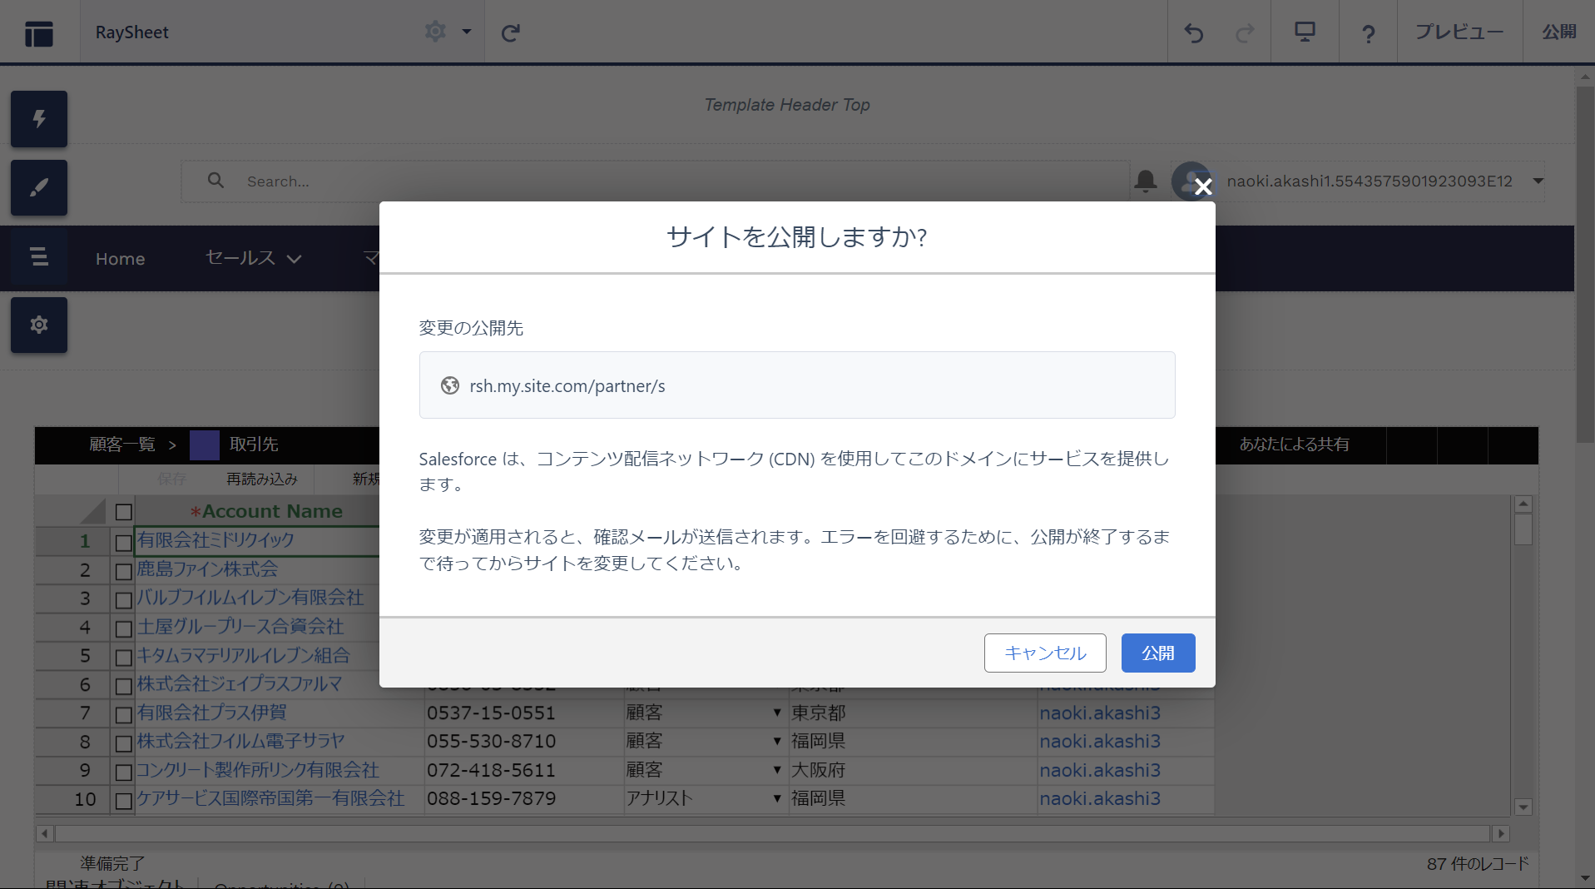Click row 9 大阪府 cell
This screenshot has width=1595, height=889.
(x=913, y=770)
